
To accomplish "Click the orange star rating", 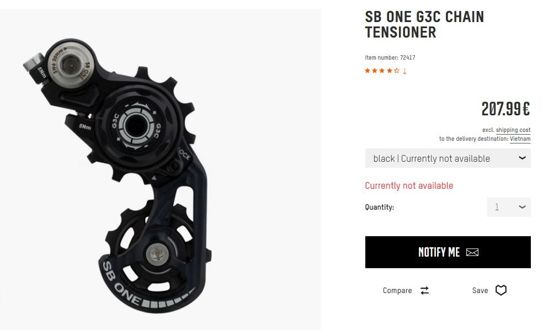I will coord(382,71).
